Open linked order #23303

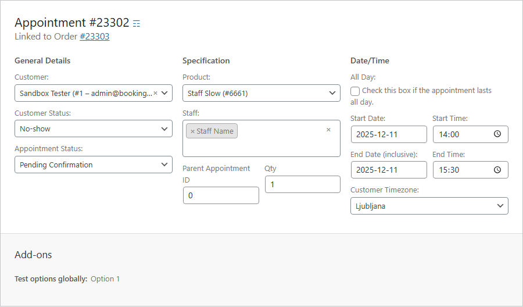click(94, 37)
